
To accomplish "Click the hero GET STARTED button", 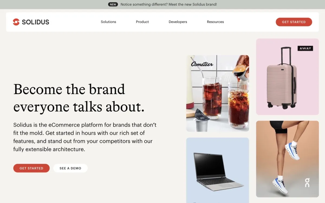I will (31, 168).
